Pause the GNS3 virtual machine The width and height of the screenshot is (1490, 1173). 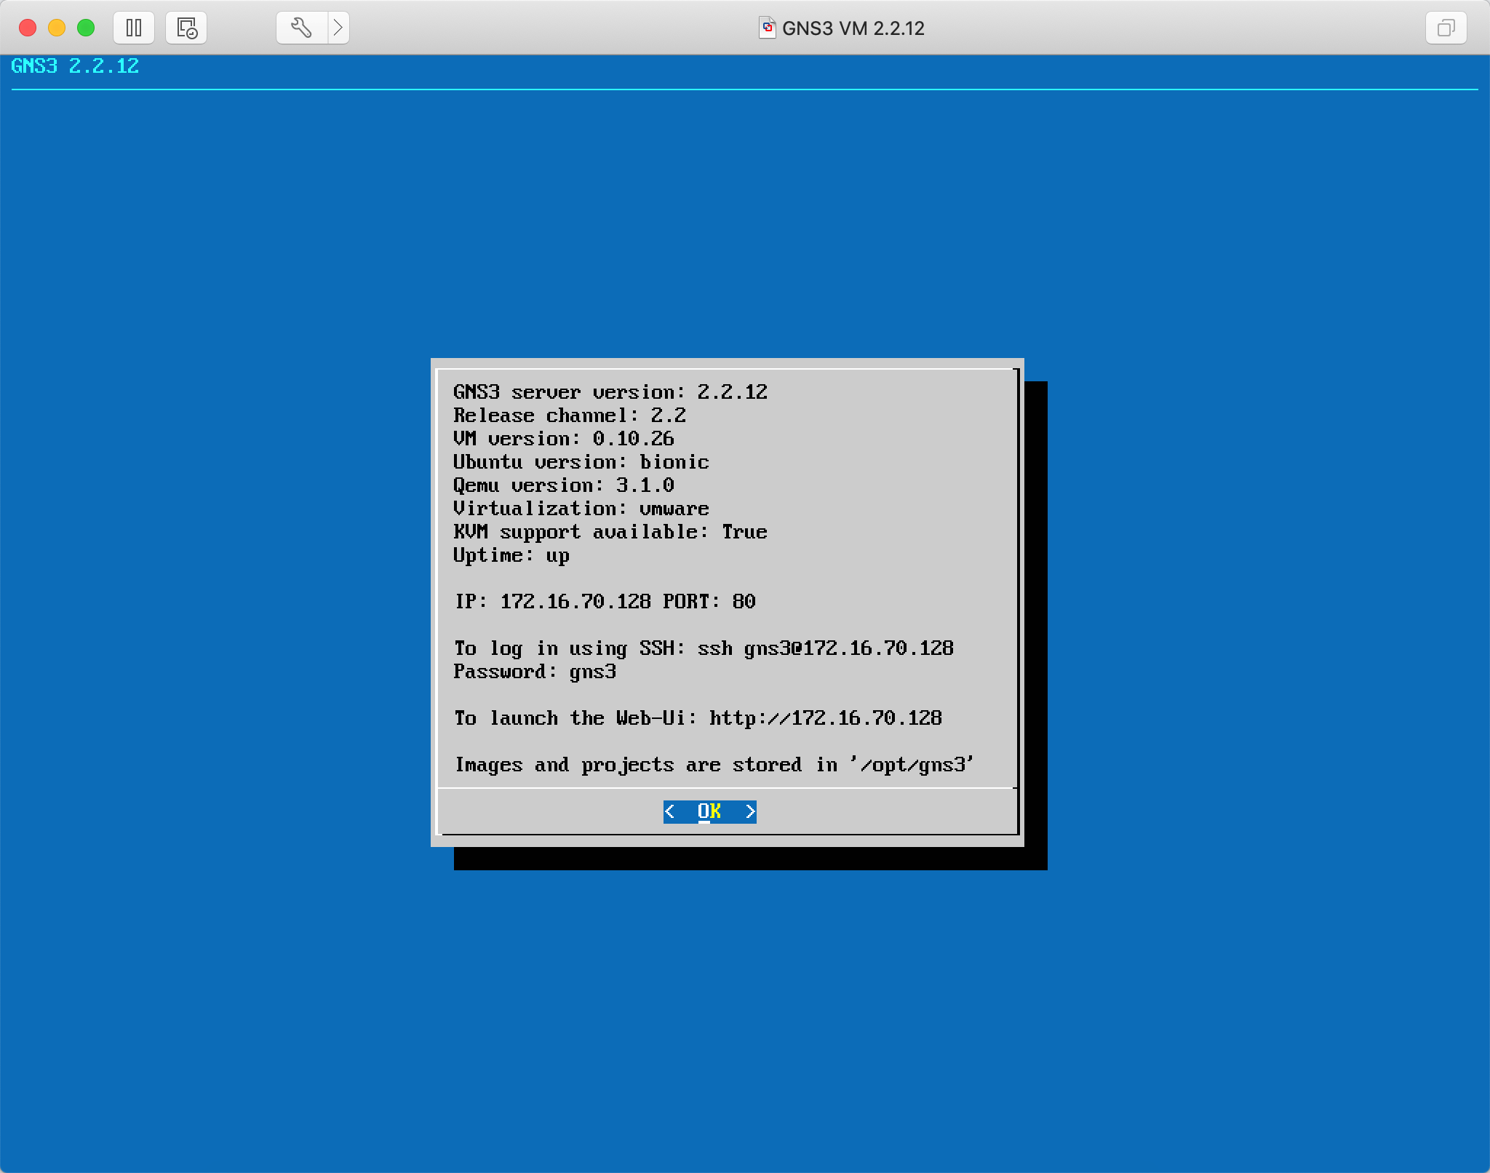(x=134, y=28)
